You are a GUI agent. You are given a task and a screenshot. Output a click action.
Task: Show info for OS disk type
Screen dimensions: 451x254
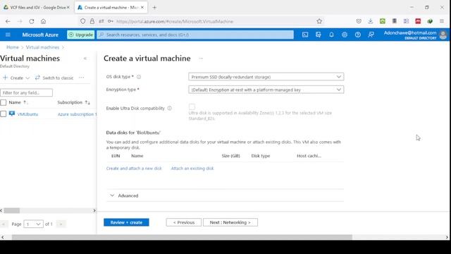(139, 77)
